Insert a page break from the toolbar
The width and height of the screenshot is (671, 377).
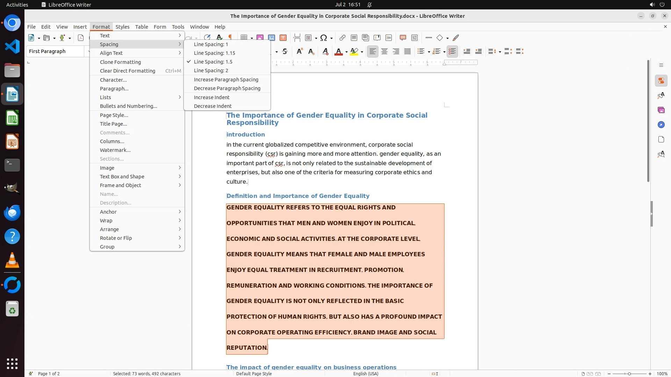pos(297,38)
